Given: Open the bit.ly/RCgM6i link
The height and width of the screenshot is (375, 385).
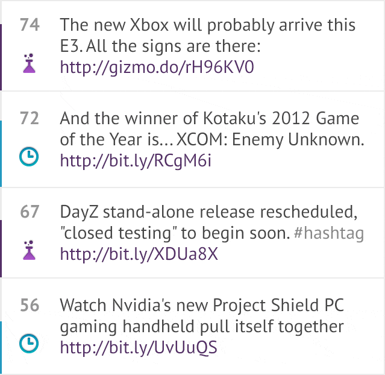Looking at the screenshot, I should [x=136, y=161].
